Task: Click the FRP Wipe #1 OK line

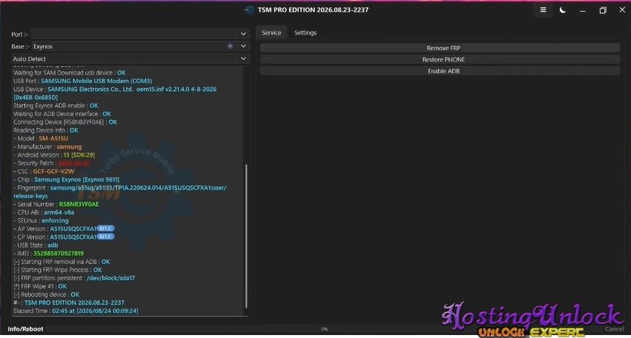Action: coord(40,286)
